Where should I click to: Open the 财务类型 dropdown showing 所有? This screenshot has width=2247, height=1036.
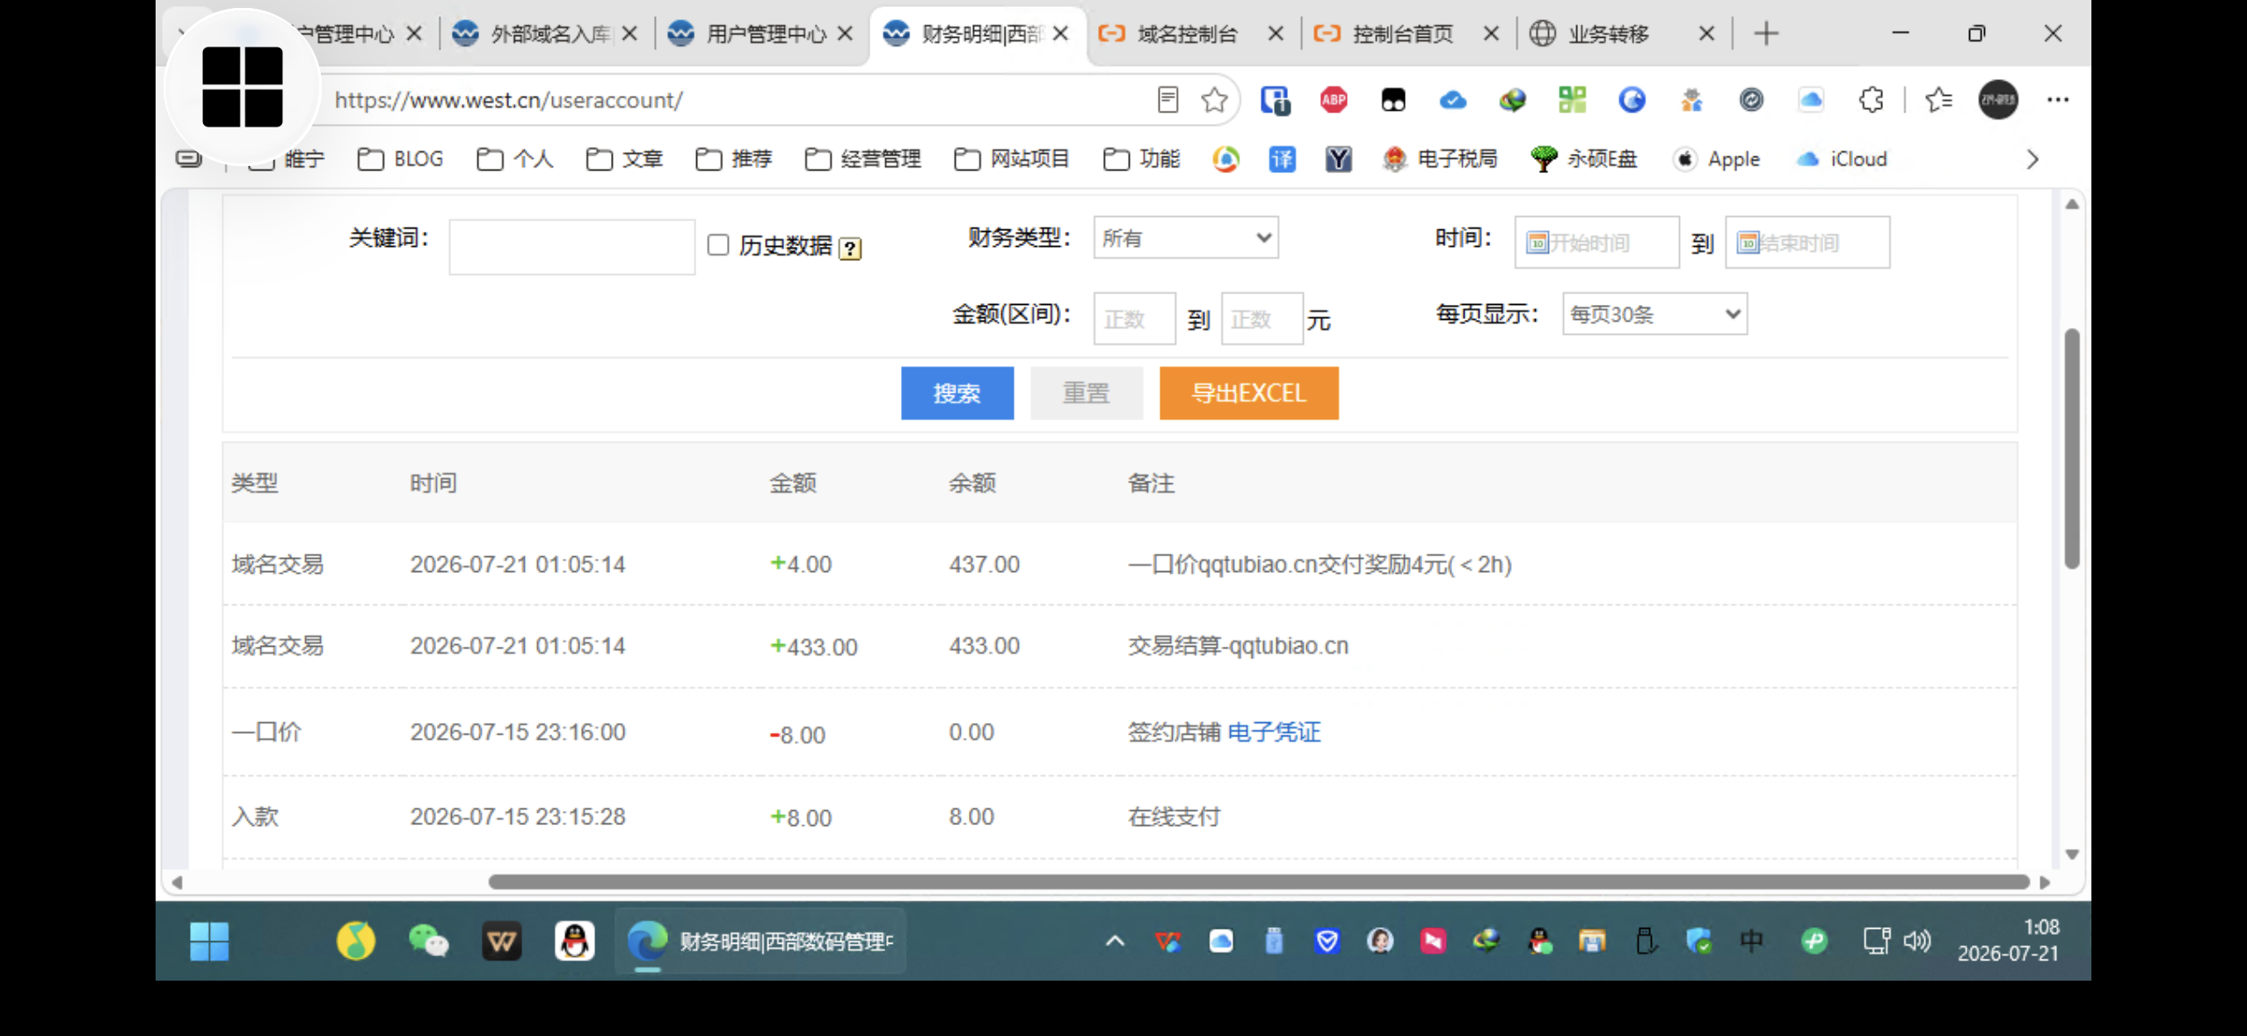[x=1186, y=238]
